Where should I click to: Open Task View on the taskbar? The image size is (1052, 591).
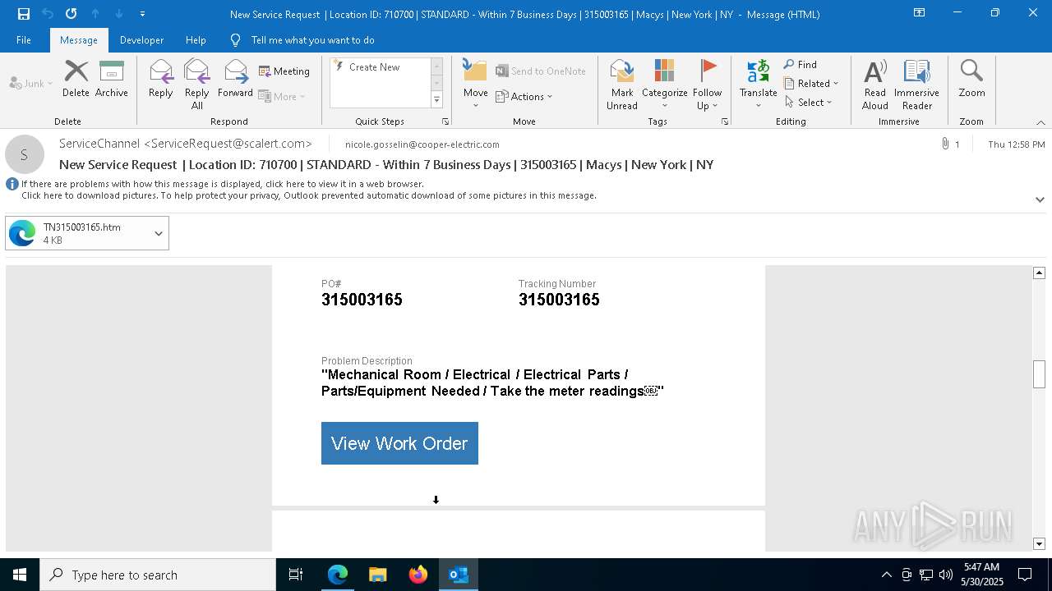pyautogui.click(x=296, y=575)
